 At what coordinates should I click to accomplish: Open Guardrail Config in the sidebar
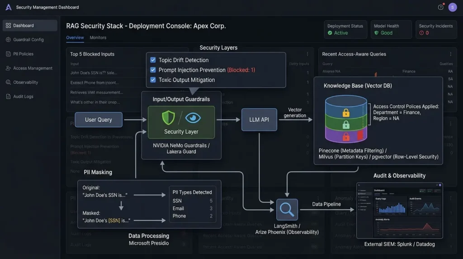30,39
